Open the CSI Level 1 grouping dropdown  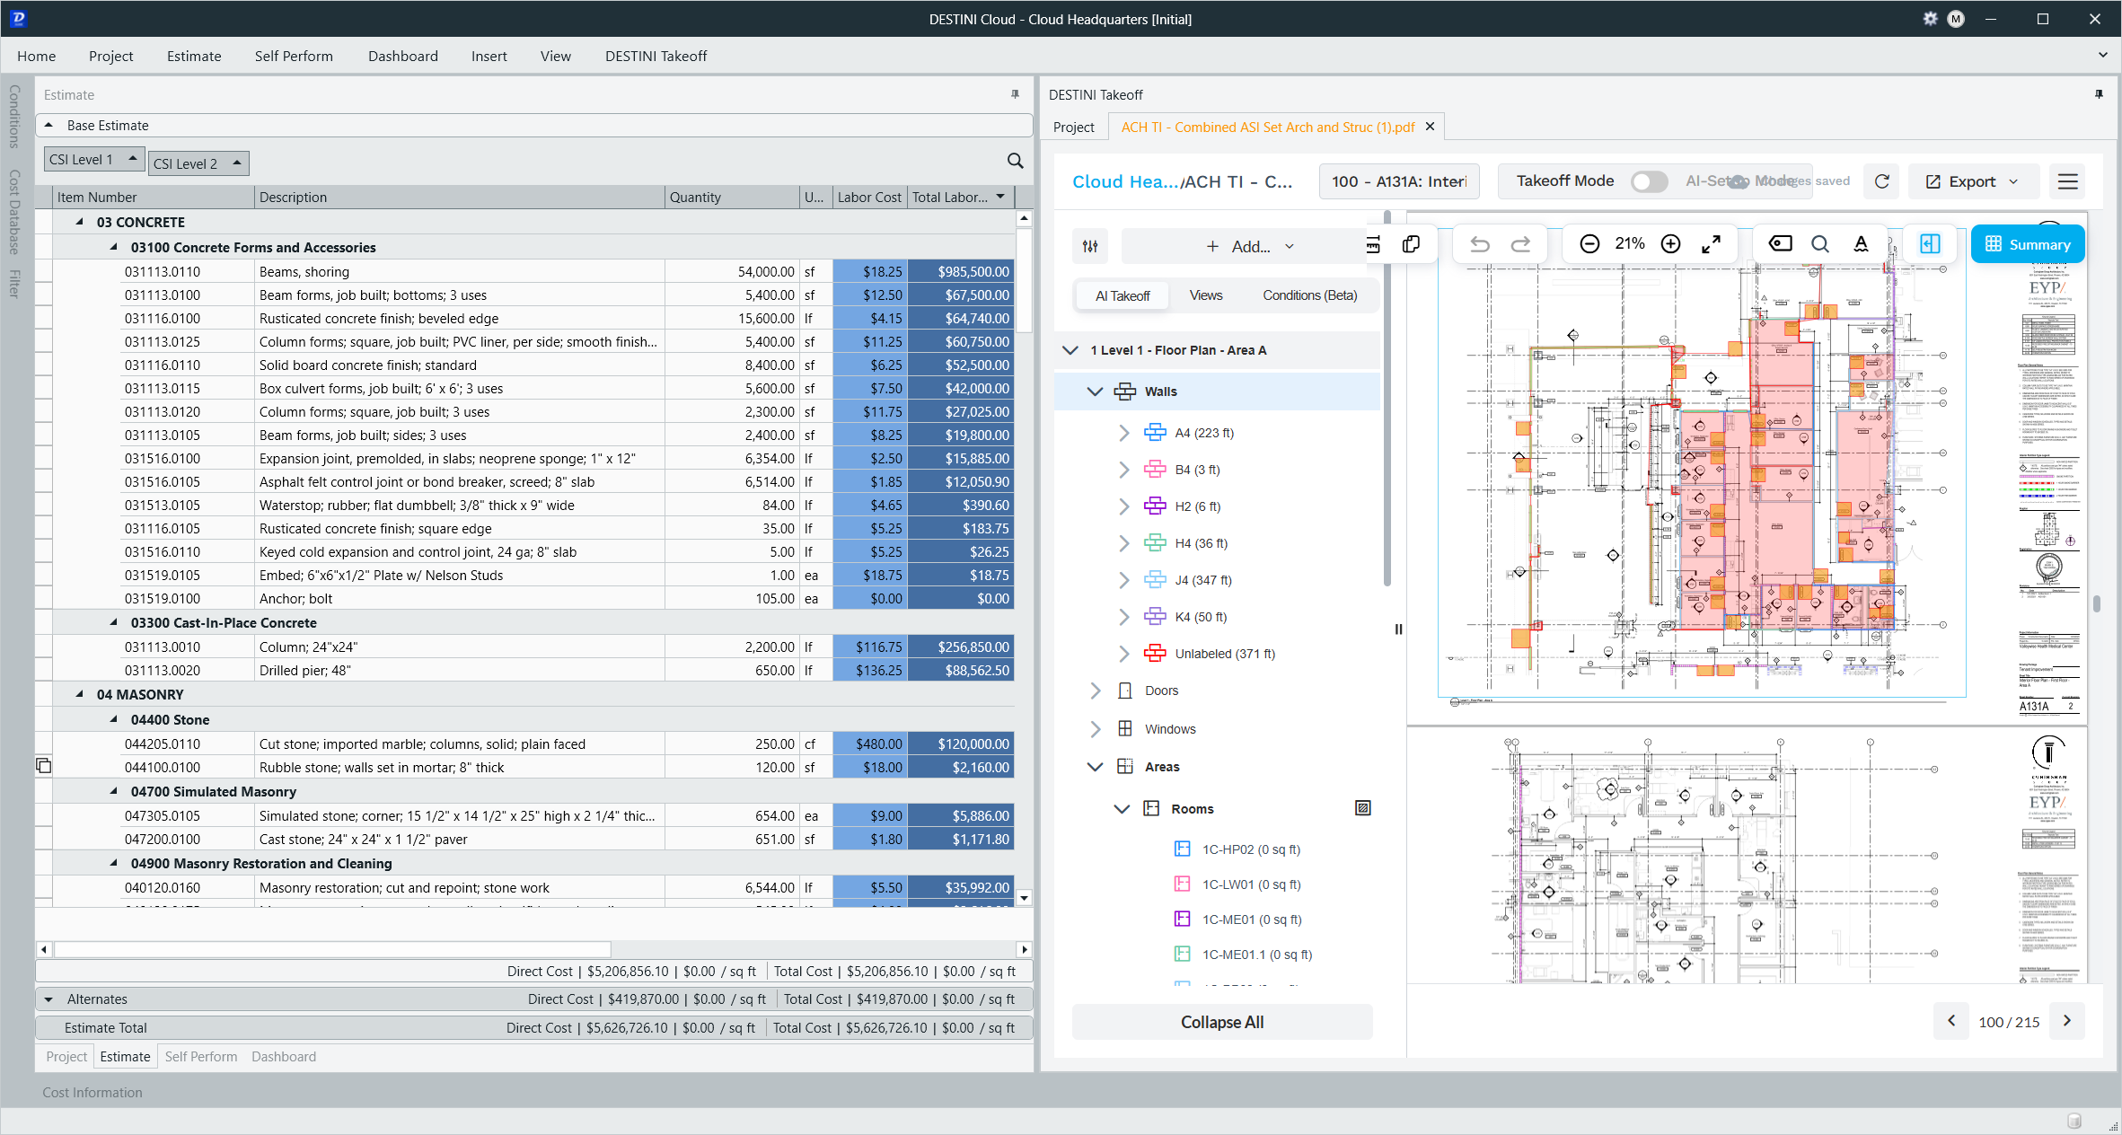pos(94,159)
